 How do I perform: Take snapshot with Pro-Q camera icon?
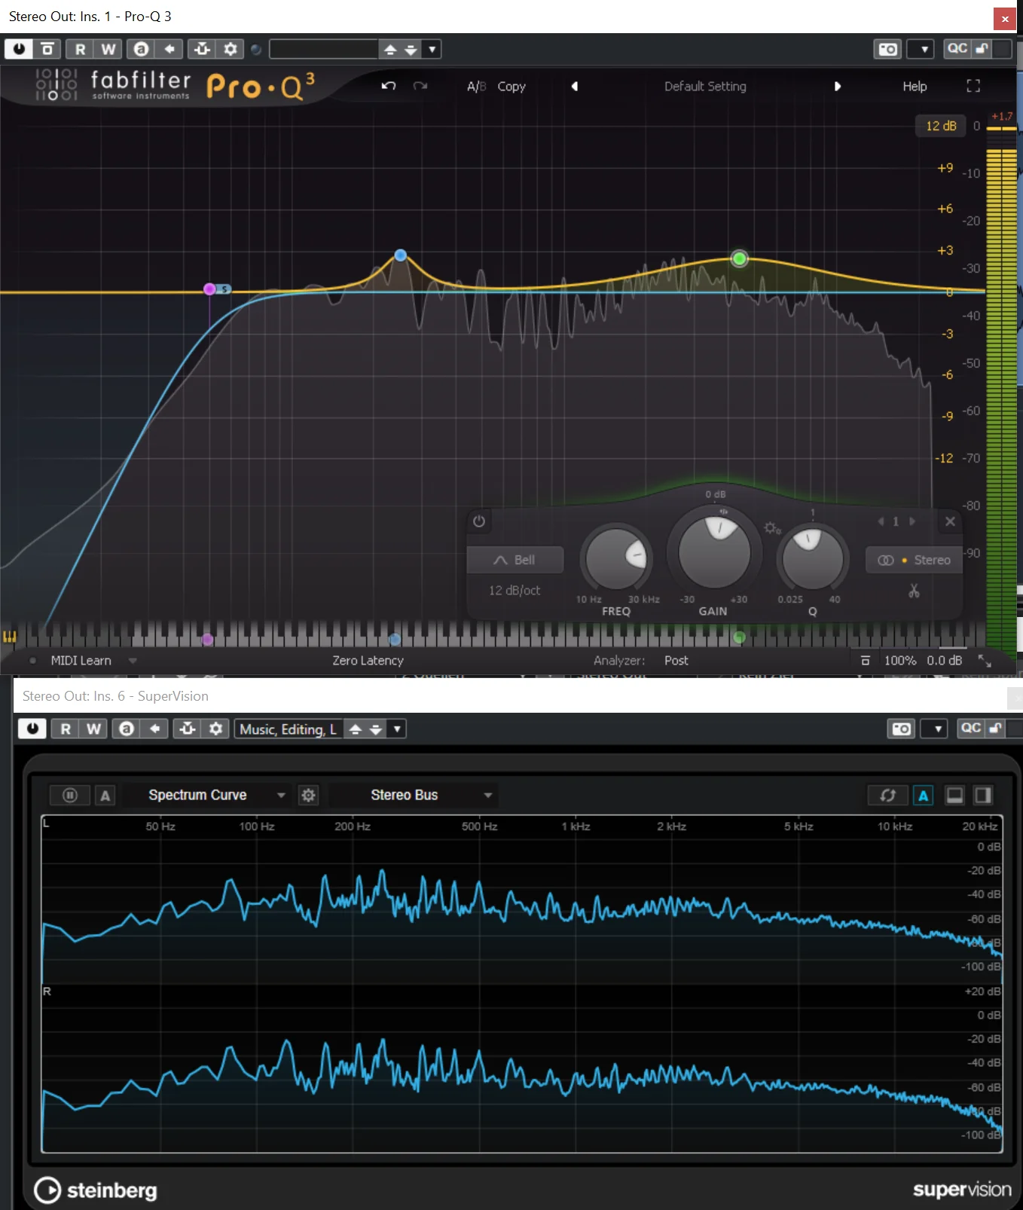(x=888, y=49)
